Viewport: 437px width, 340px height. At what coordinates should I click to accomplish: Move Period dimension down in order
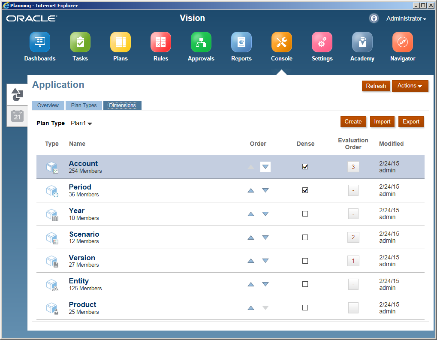pos(265,190)
